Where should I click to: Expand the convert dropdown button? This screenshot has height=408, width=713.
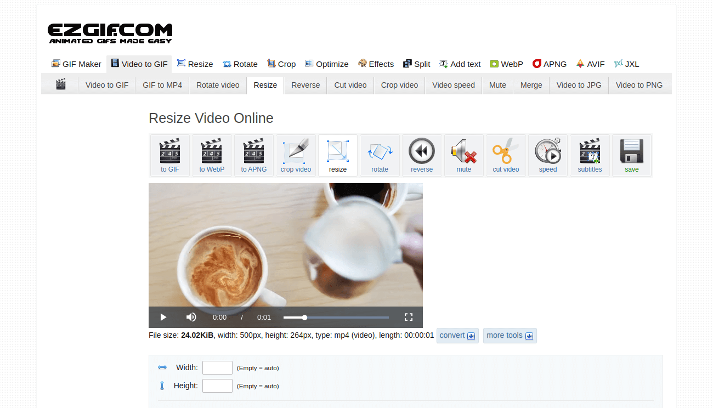click(x=457, y=336)
